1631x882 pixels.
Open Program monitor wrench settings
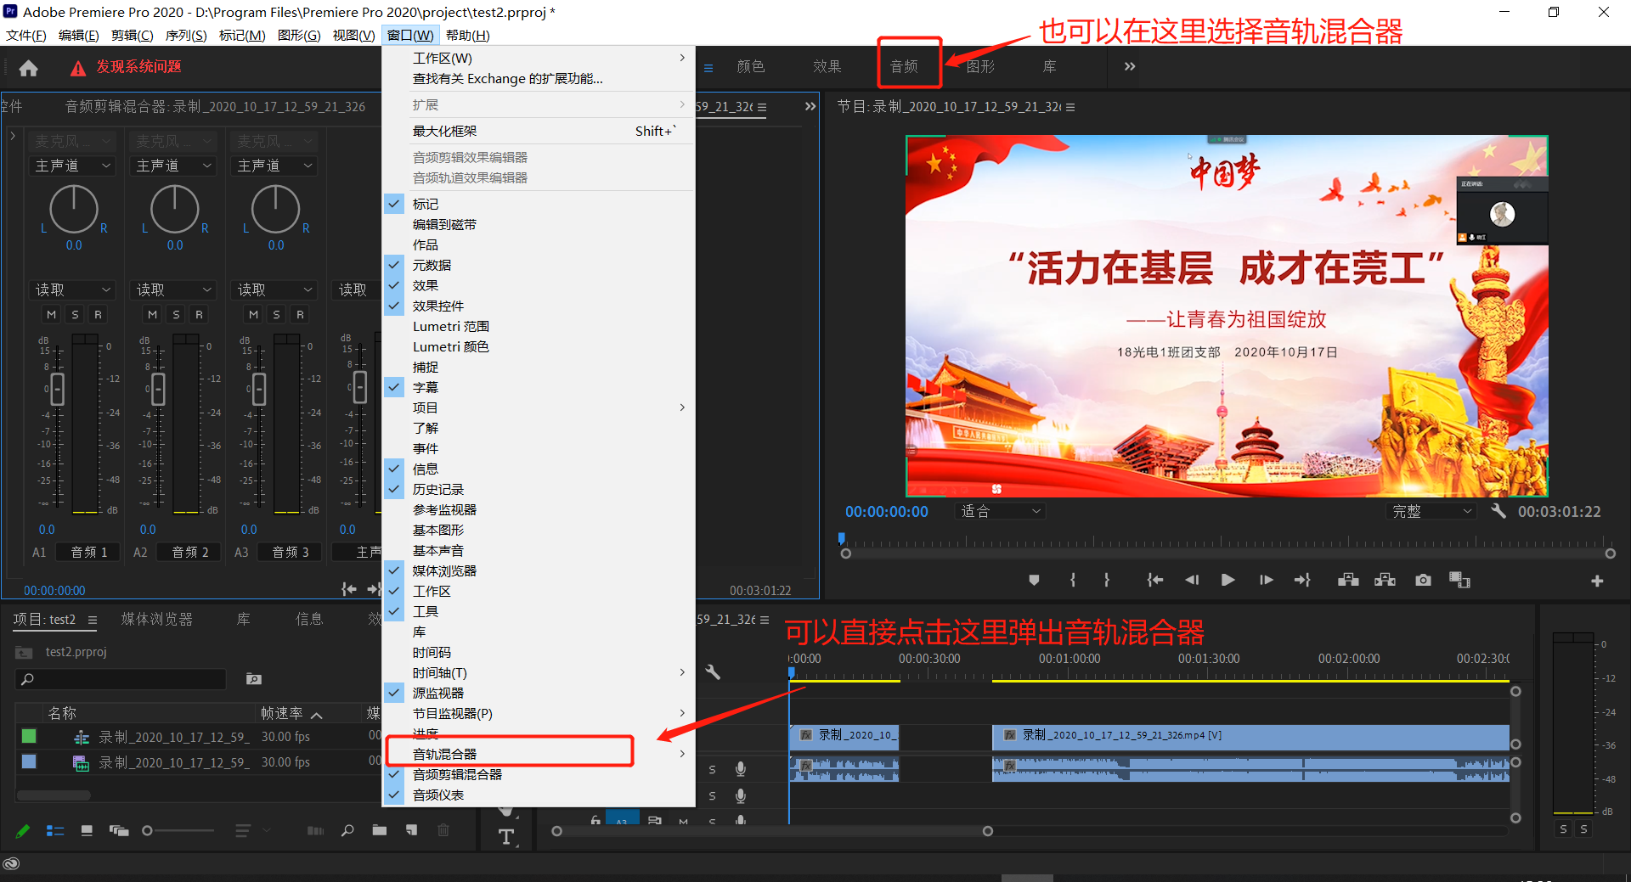[1498, 511]
